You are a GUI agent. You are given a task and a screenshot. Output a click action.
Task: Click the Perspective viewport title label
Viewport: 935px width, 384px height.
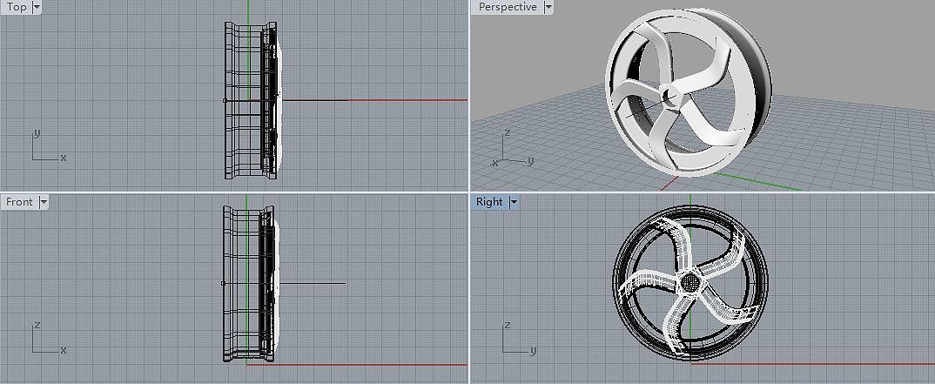(x=508, y=7)
